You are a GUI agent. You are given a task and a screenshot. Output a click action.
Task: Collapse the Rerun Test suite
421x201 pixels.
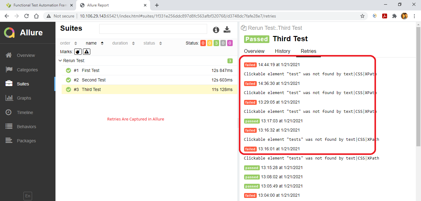click(60, 61)
